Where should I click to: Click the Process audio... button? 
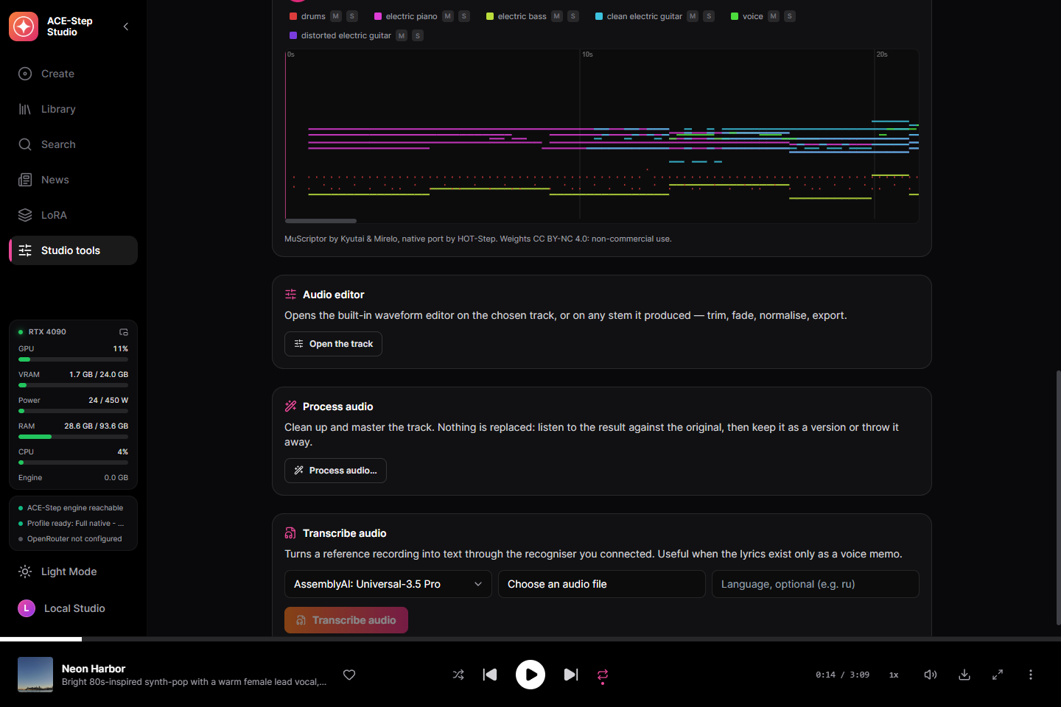click(335, 471)
